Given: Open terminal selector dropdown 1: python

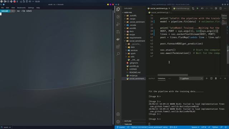Looking at the screenshot, I should (x=191, y=78).
